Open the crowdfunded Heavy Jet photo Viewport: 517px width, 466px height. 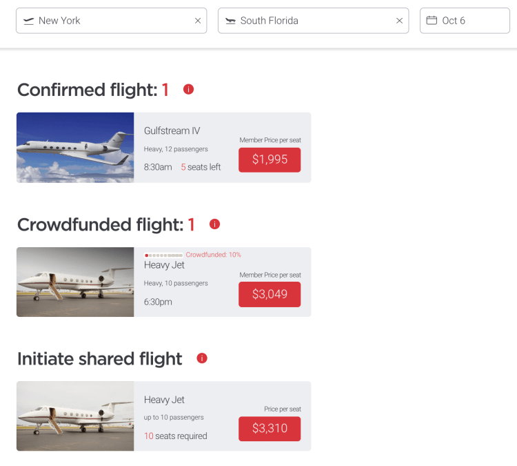coord(75,282)
